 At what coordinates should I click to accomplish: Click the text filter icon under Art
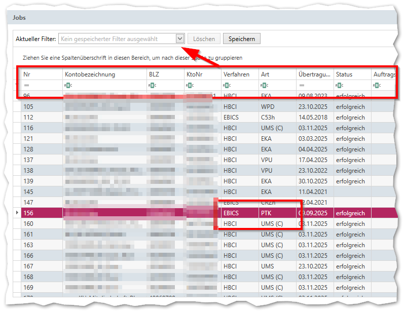coord(264,86)
